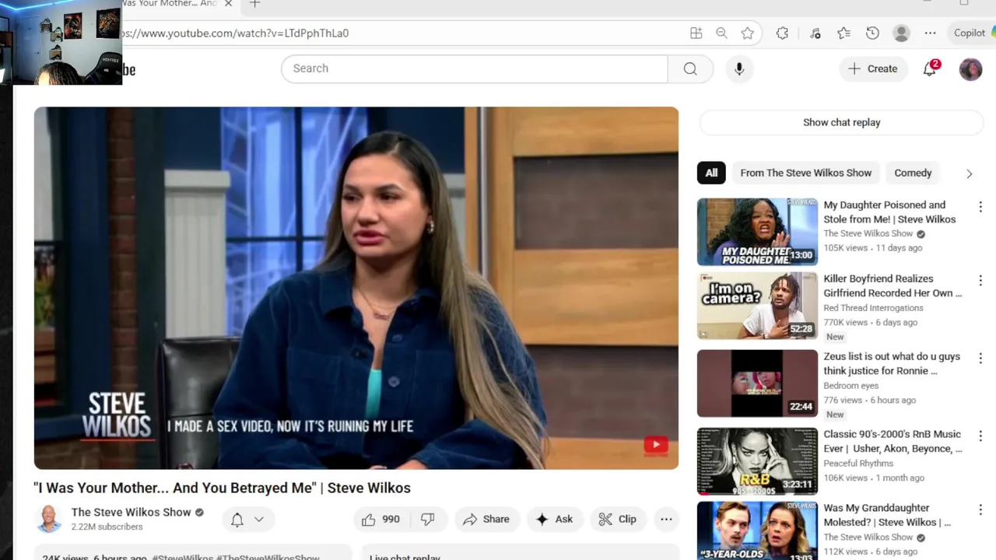
Task: Click the Clip button
Action: (x=618, y=520)
